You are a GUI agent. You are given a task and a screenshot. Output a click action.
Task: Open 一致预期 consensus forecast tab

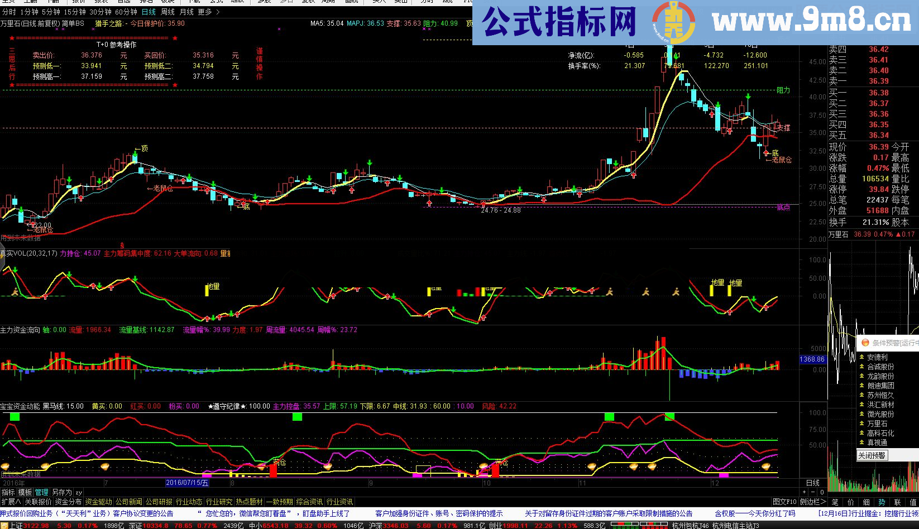click(280, 502)
